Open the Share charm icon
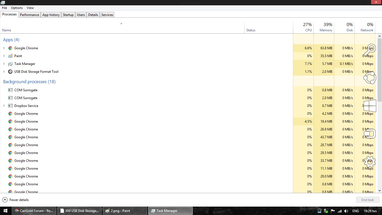This screenshot has width=382, height=215. coord(370,78)
